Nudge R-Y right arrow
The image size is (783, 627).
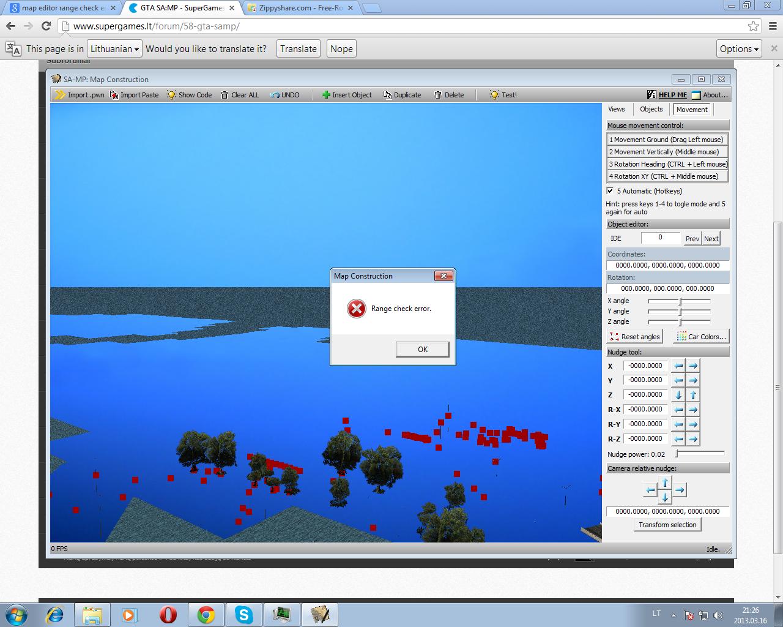click(x=693, y=424)
